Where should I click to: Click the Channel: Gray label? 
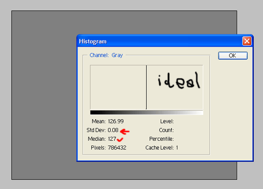click(x=106, y=55)
